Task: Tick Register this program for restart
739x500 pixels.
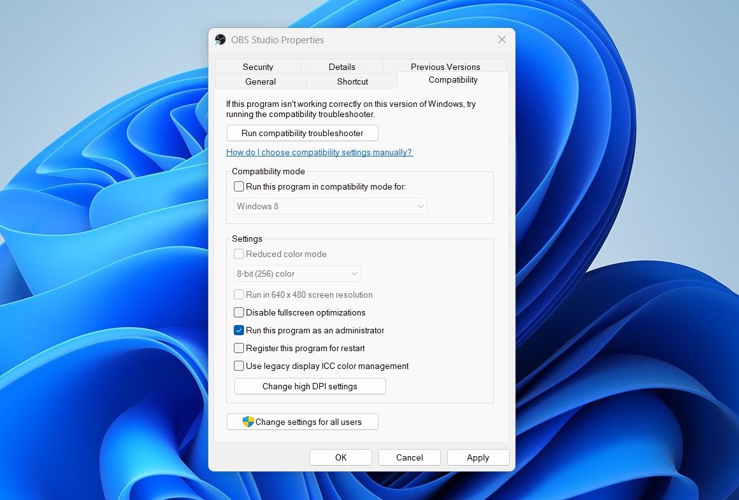Action: click(239, 349)
